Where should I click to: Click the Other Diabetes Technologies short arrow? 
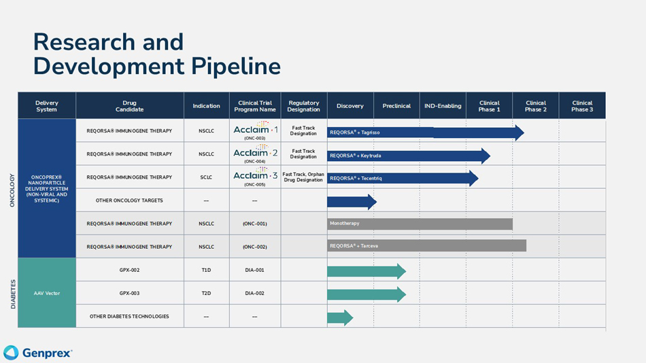point(340,317)
